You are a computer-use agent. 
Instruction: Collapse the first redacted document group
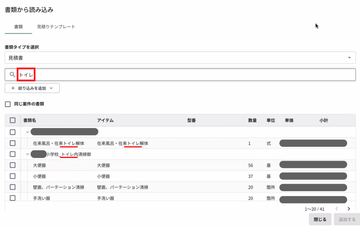(x=28, y=132)
